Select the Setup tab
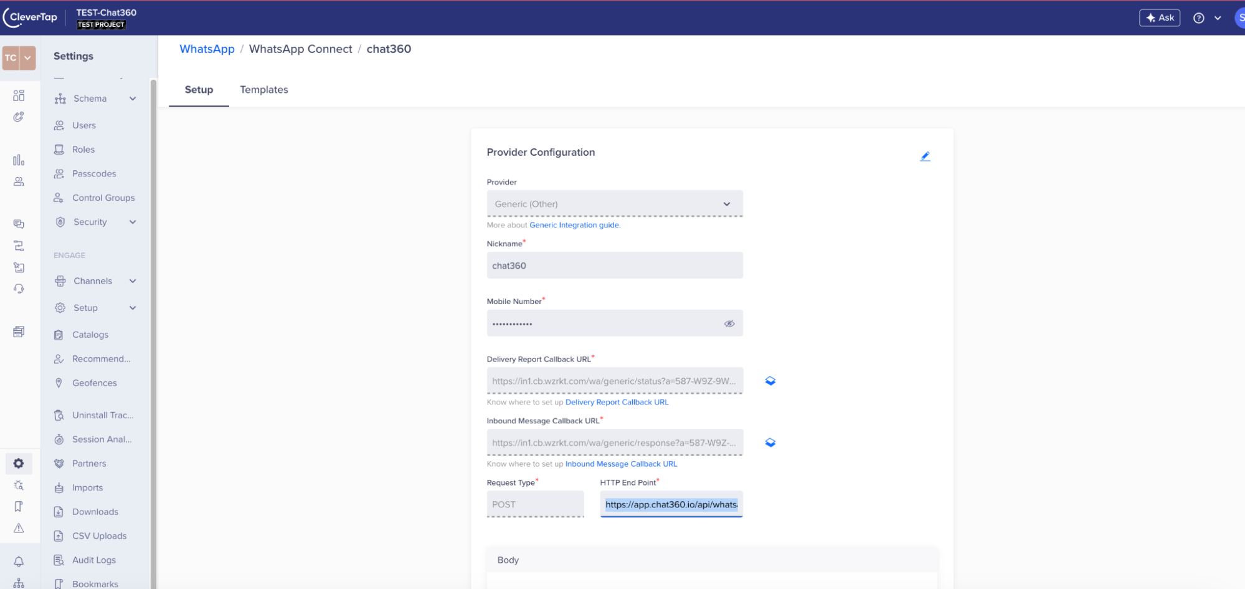Screen dimensions: 1245x589 [199, 90]
